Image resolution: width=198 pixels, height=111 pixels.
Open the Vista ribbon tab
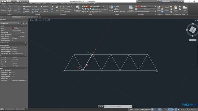[31, 4]
